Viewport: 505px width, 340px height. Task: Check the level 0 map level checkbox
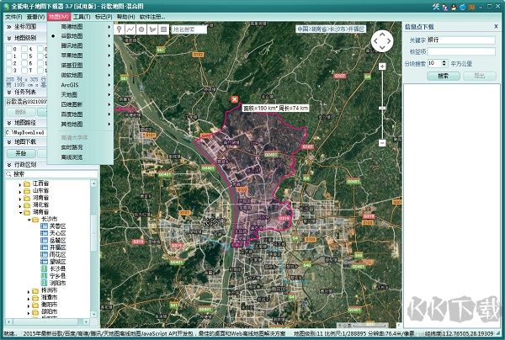(x=9, y=50)
